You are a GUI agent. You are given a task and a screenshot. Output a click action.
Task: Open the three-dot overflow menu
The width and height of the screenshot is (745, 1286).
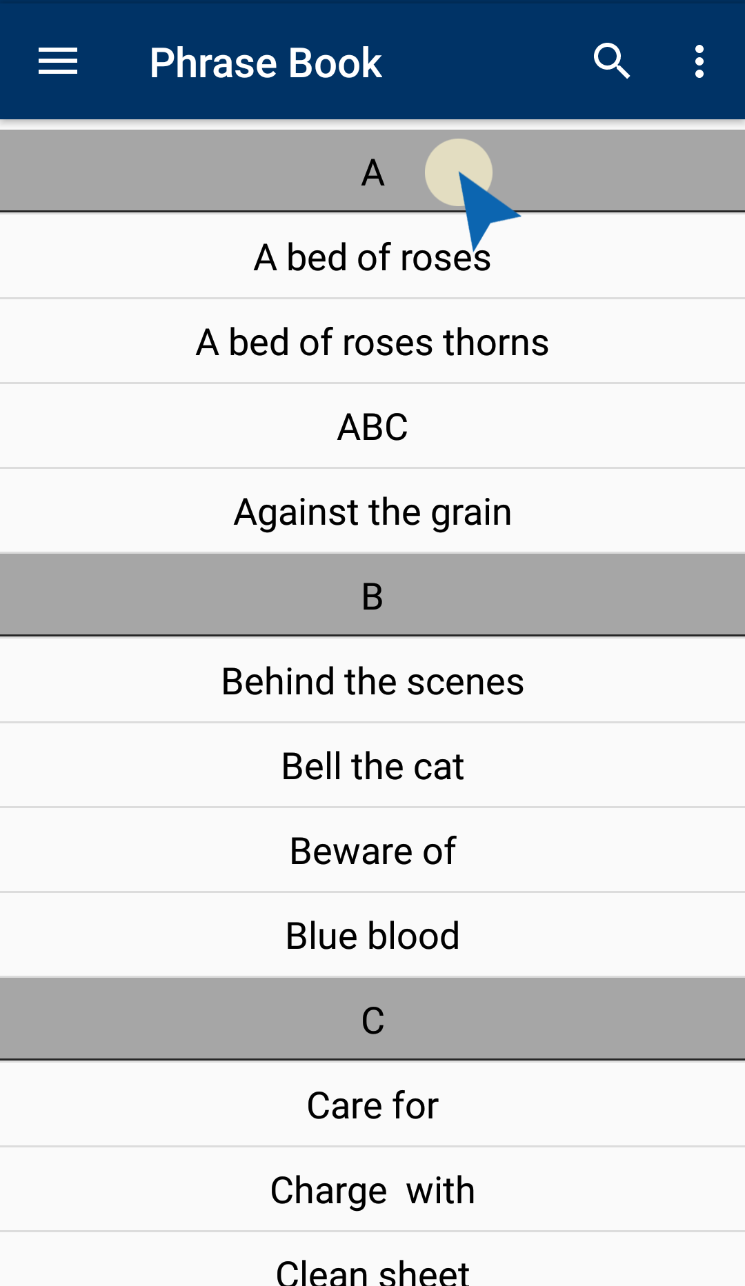click(x=699, y=62)
